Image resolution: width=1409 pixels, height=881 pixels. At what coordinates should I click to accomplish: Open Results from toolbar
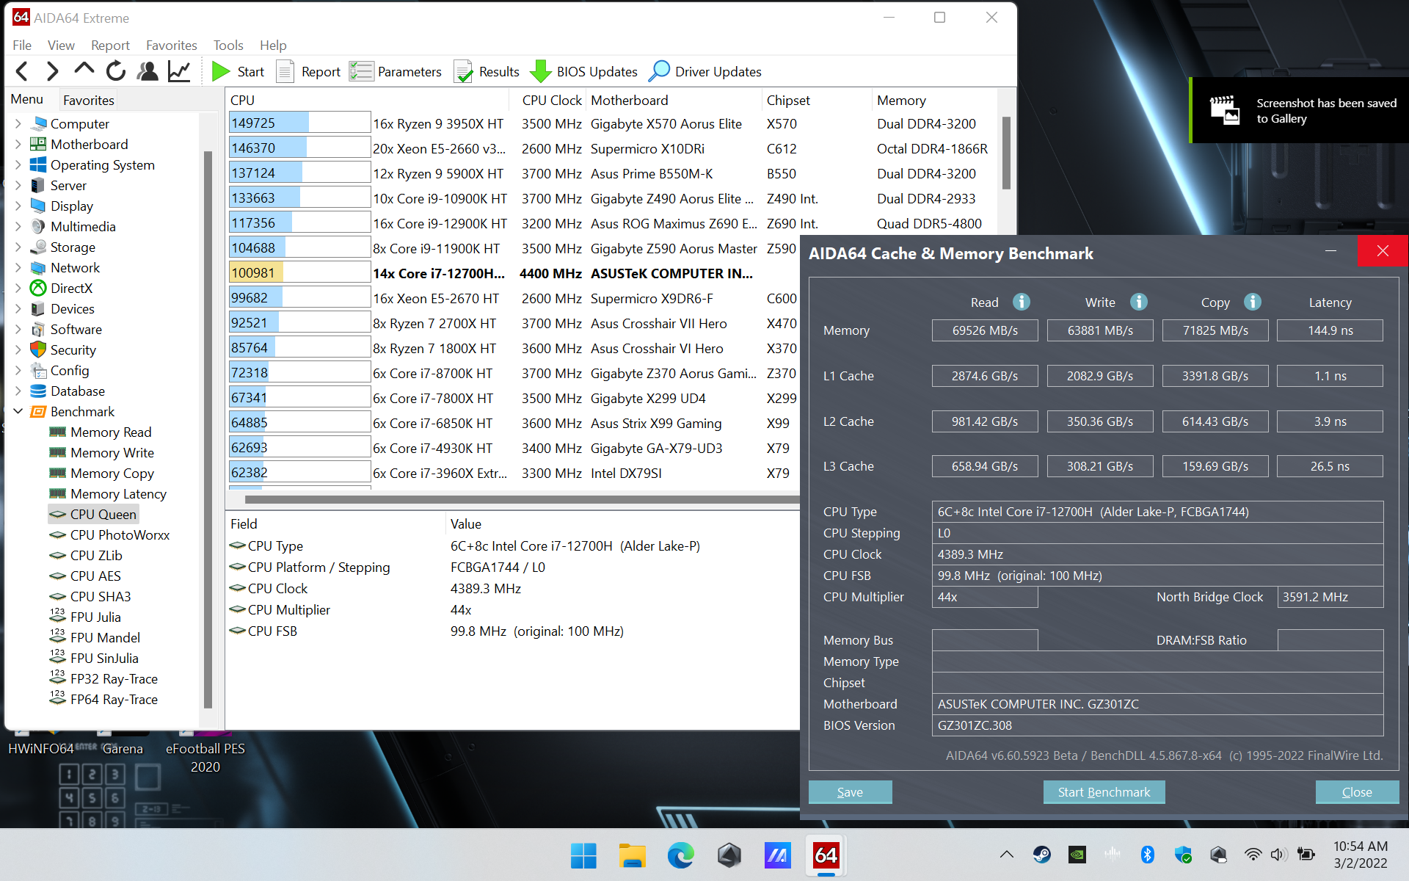(x=487, y=71)
